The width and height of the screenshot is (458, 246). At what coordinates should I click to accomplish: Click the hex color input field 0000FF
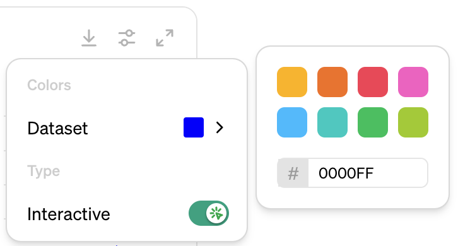368,173
